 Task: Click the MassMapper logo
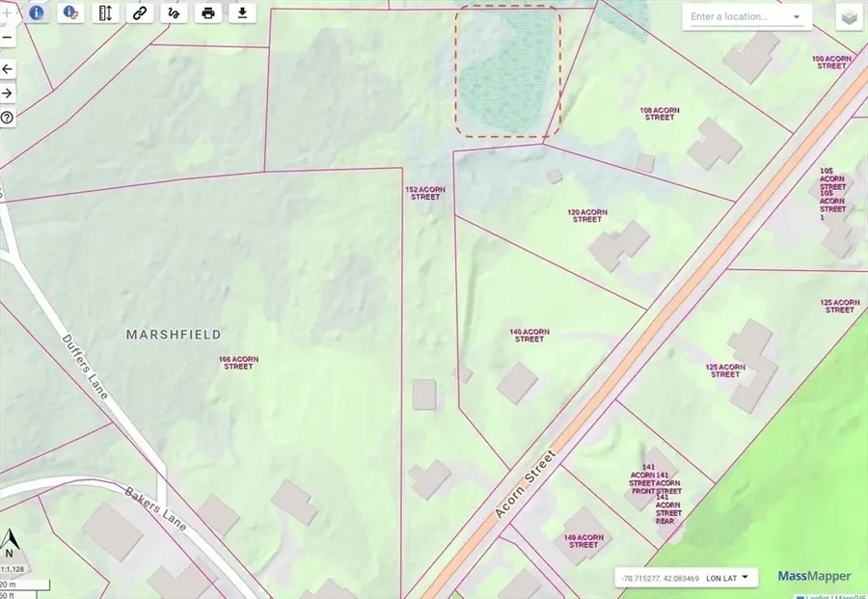pos(815,577)
